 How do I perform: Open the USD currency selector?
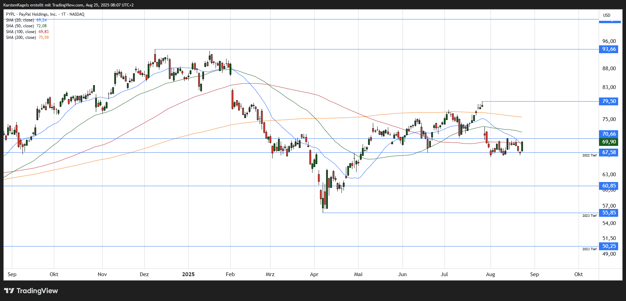coord(607,15)
